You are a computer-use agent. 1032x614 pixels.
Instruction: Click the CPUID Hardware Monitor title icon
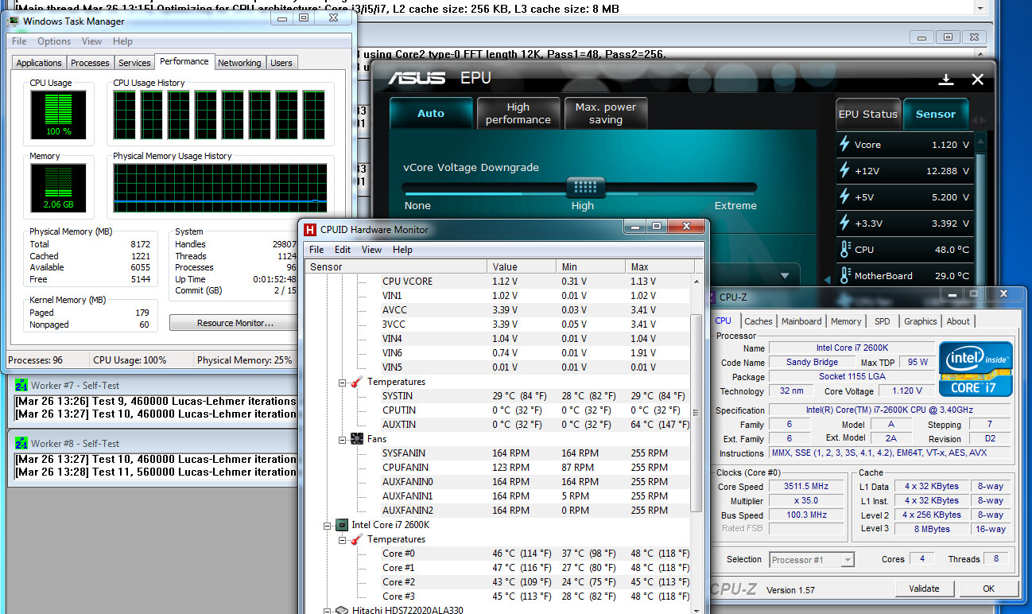tap(311, 230)
